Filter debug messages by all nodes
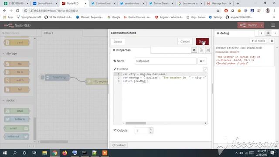 click(259, 41)
